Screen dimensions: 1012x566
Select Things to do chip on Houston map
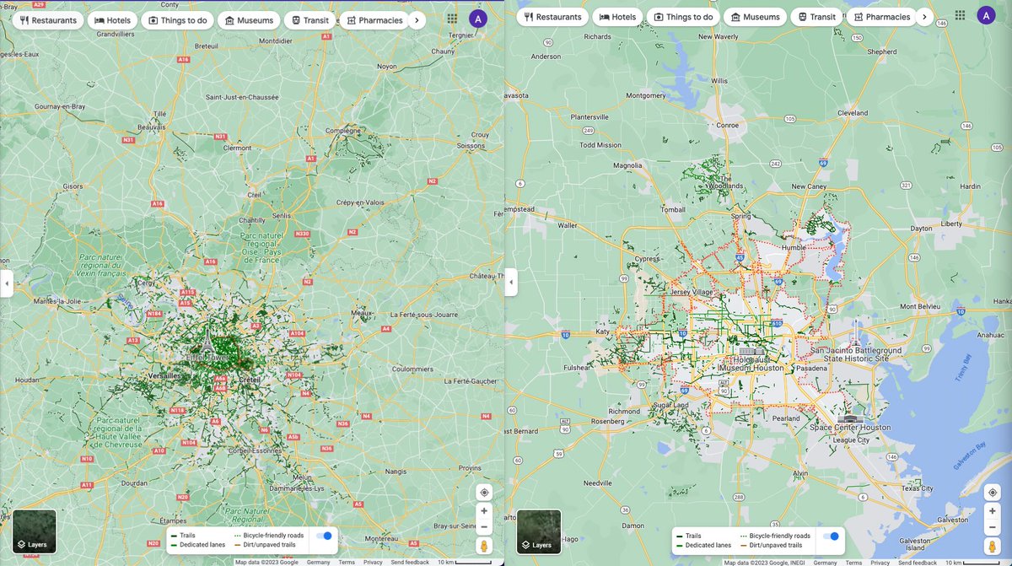coord(682,17)
